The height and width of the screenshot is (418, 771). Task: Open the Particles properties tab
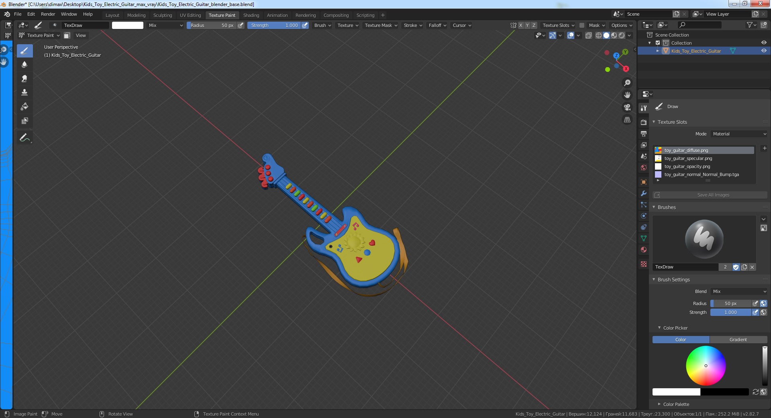pyautogui.click(x=644, y=205)
